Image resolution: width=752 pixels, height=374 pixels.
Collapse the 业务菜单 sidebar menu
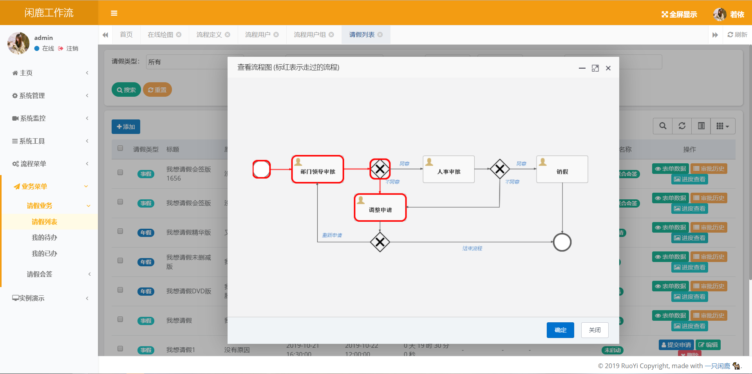coord(49,186)
